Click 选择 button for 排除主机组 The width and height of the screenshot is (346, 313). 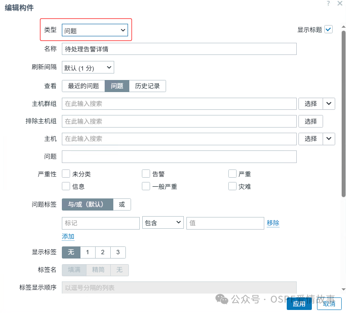311,121
